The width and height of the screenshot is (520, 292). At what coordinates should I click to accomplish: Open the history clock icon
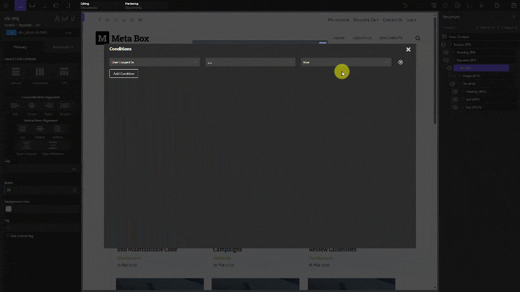446,5
